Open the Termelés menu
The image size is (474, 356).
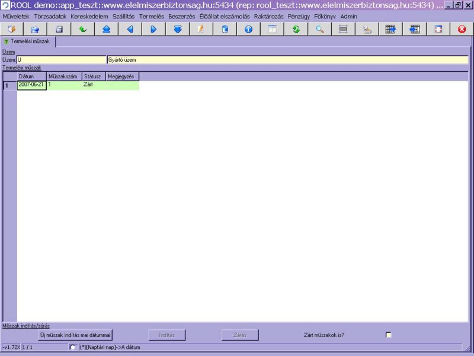[x=151, y=16]
